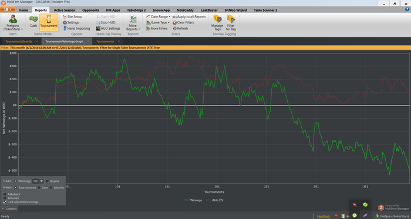The width and height of the screenshot is (411, 219).
Task: Start Hand Importing
Action: [x=76, y=28]
